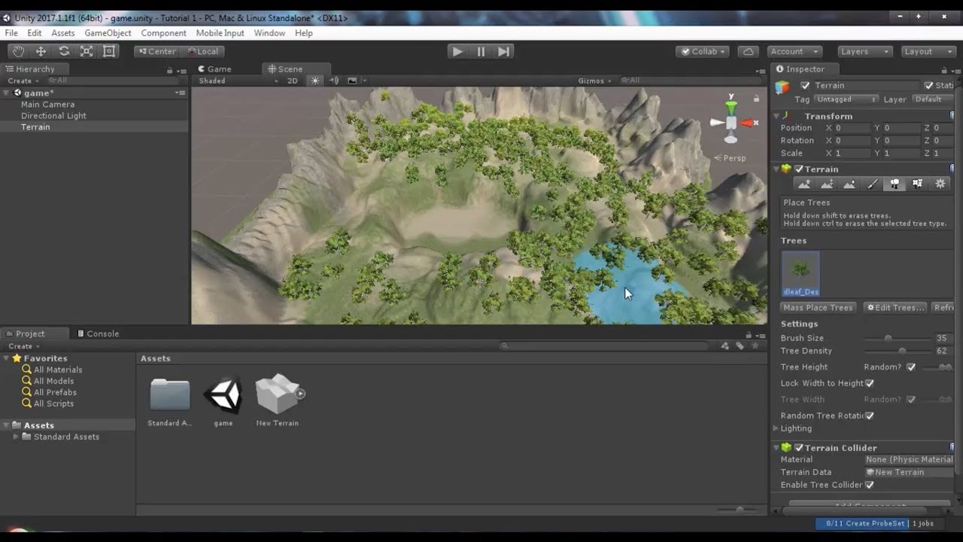Open the Component menu
The width and height of the screenshot is (963, 542).
click(x=163, y=33)
